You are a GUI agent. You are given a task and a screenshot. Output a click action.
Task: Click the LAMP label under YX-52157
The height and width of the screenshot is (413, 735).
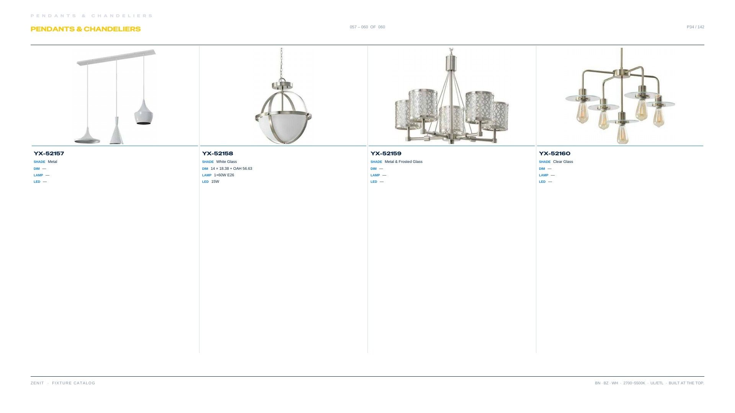pos(38,175)
